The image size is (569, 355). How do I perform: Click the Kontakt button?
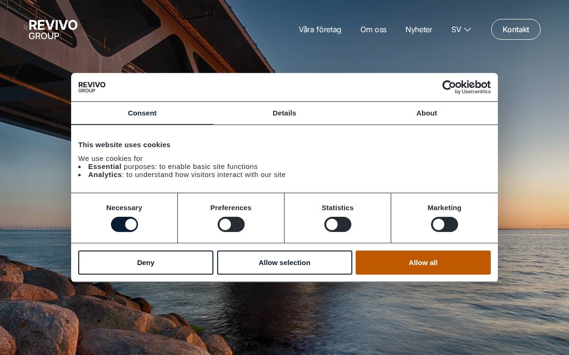tap(516, 29)
